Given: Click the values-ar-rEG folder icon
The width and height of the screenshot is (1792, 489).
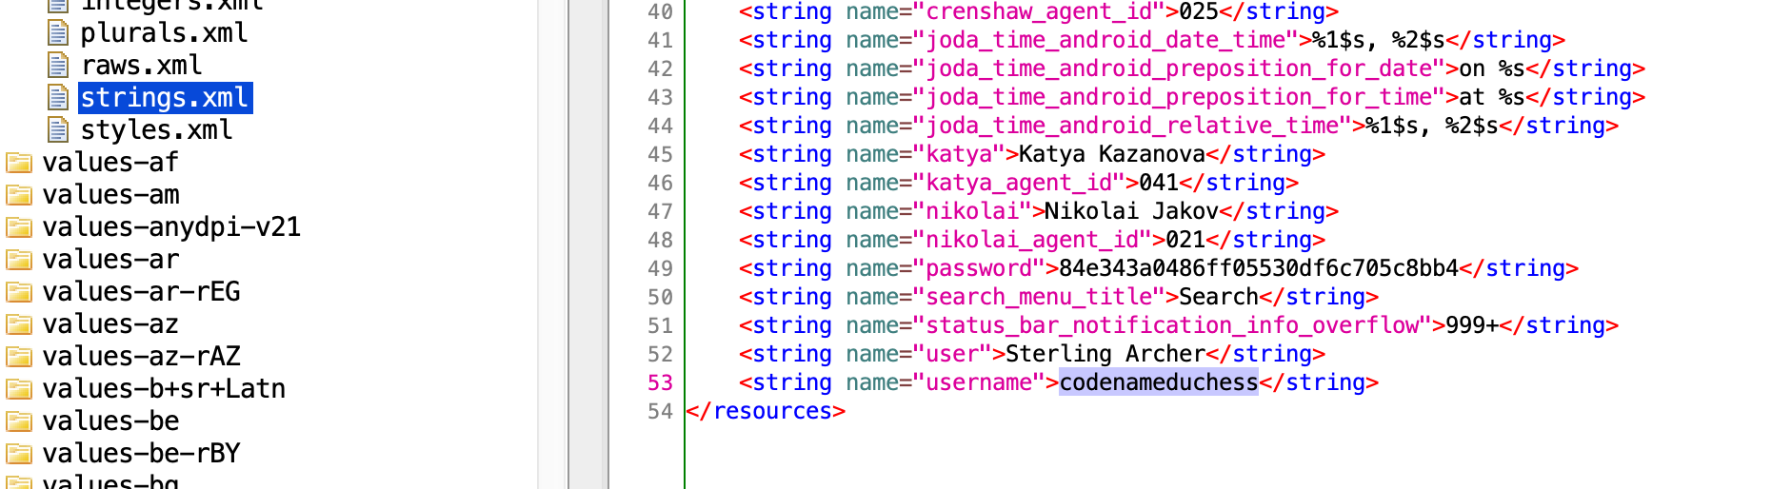Looking at the screenshot, I should (x=19, y=292).
